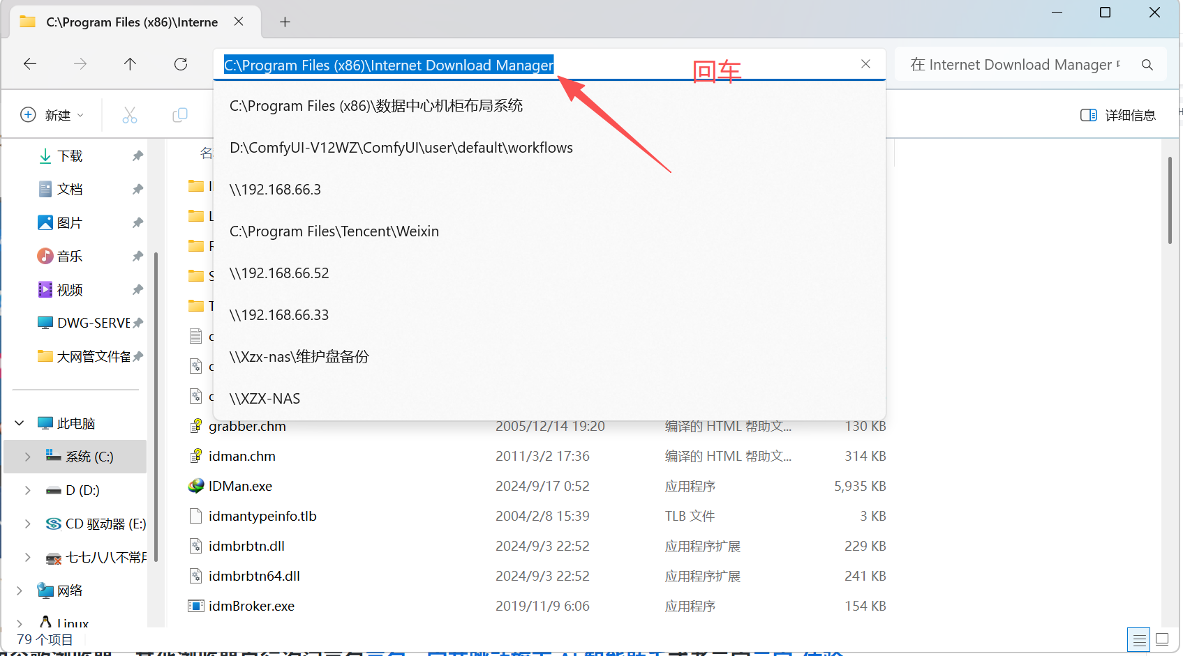Open a new tab with plus button
The image size is (1183, 656).
click(x=285, y=22)
